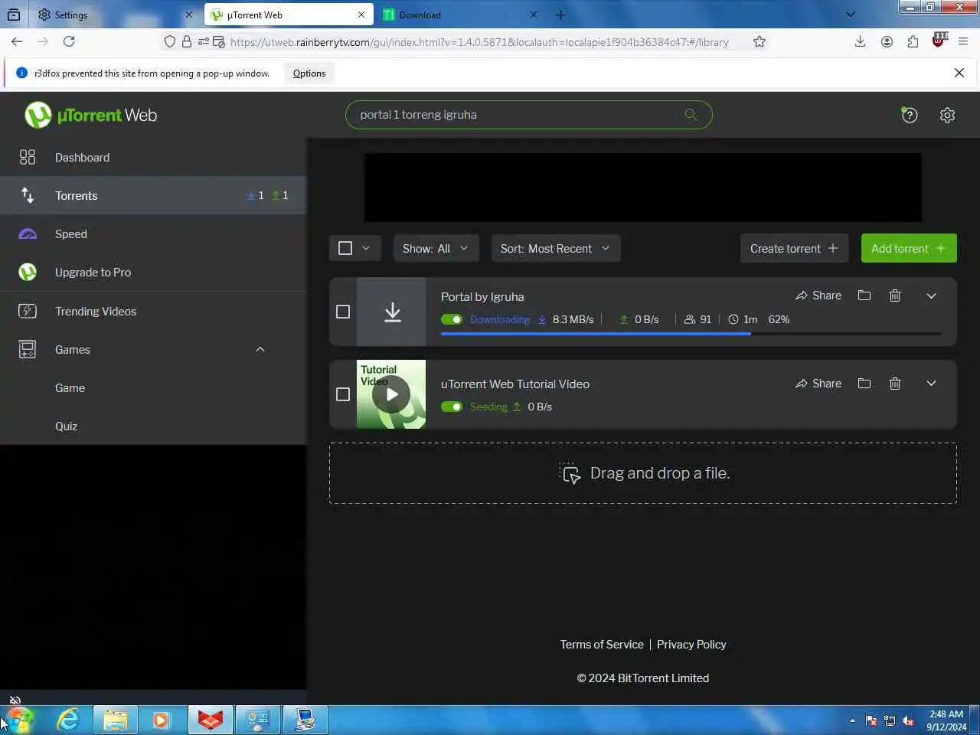Collapse the Games sidebar section

click(x=260, y=349)
